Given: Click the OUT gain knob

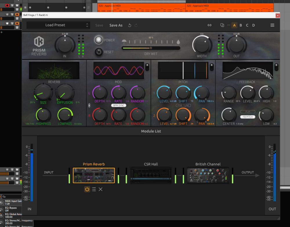Looking at the screenshot, I should click(236, 45).
